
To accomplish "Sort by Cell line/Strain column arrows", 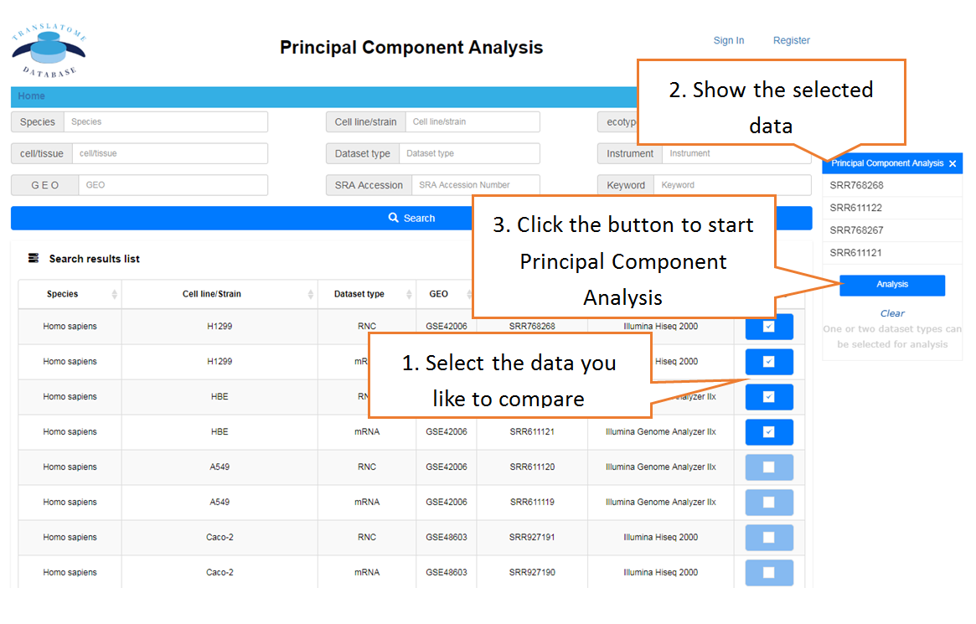I will (x=311, y=294).
